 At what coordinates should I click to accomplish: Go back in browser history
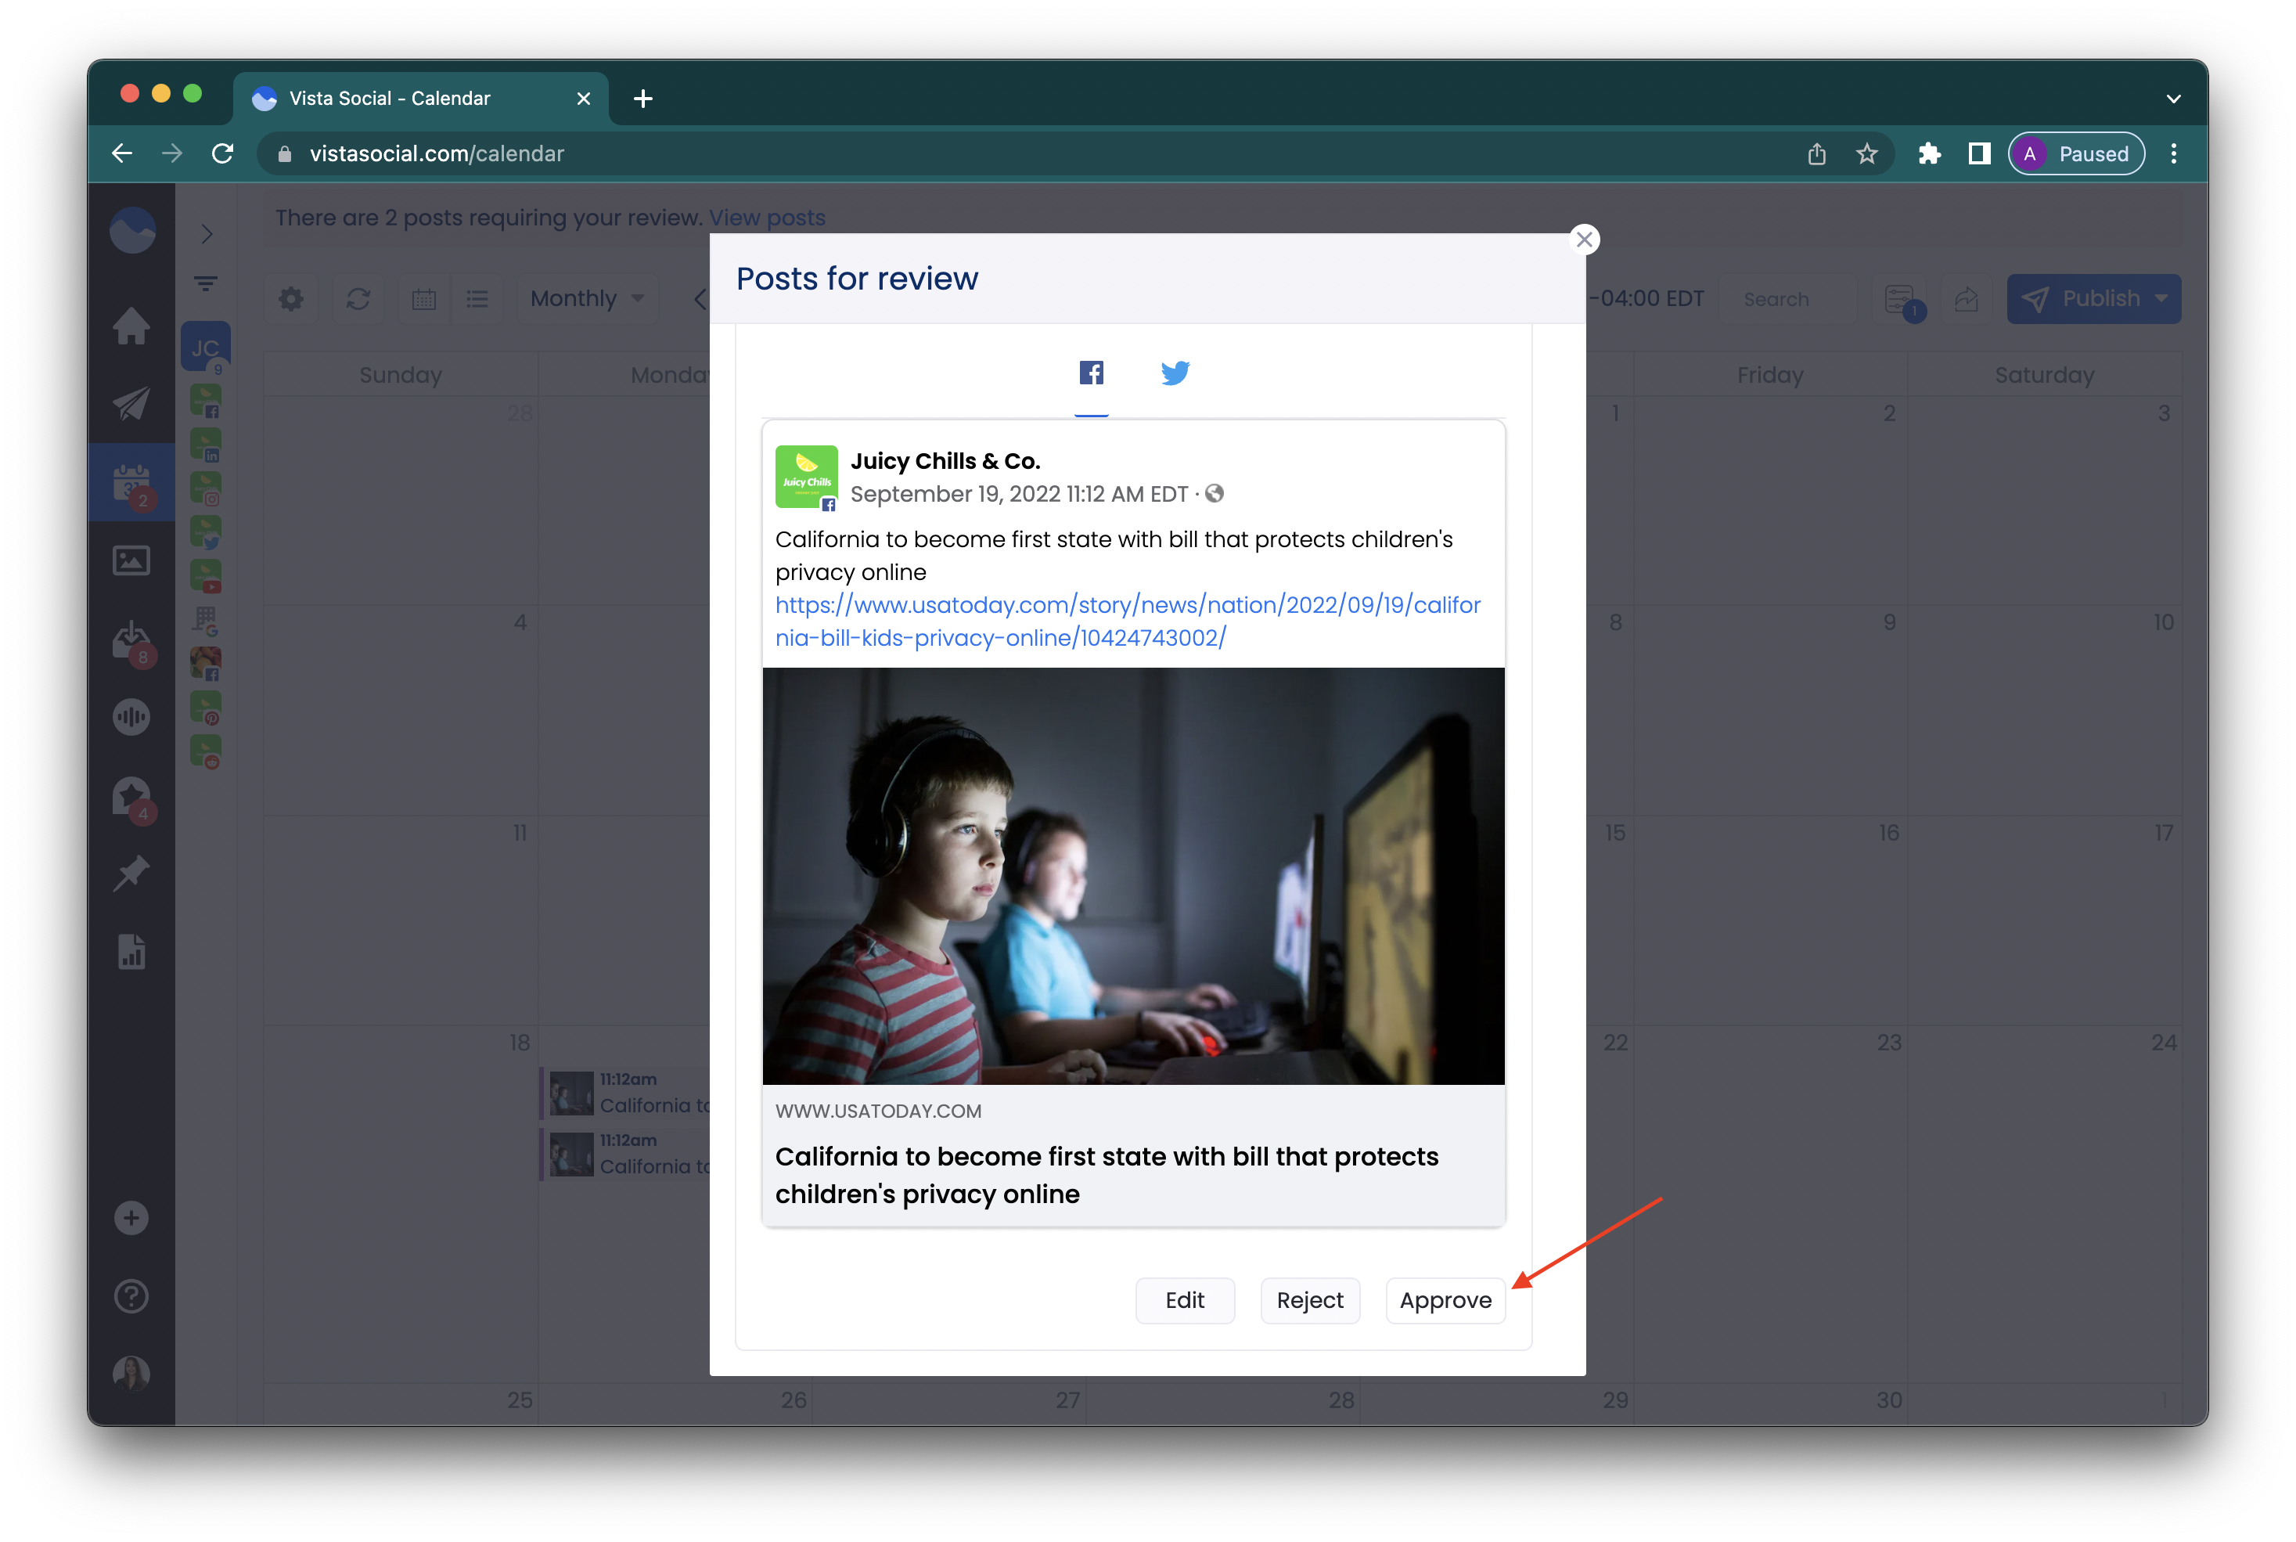(122, 153)
